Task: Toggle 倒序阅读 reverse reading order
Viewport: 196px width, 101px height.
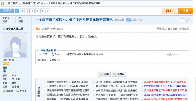Action: 173,29
